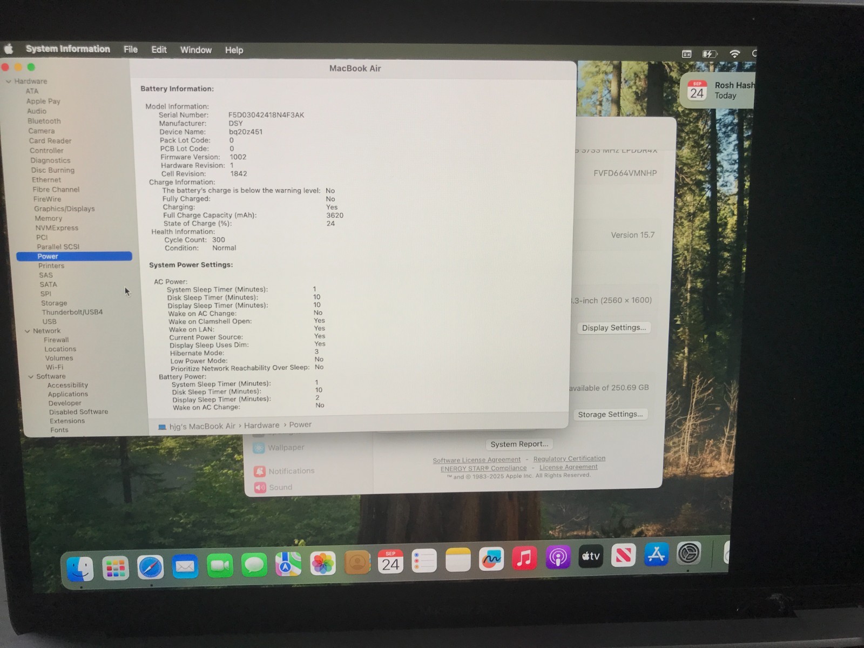Open the Apple TV app in the Dock
The image size is (864, 648).
(x=591, y=556)
